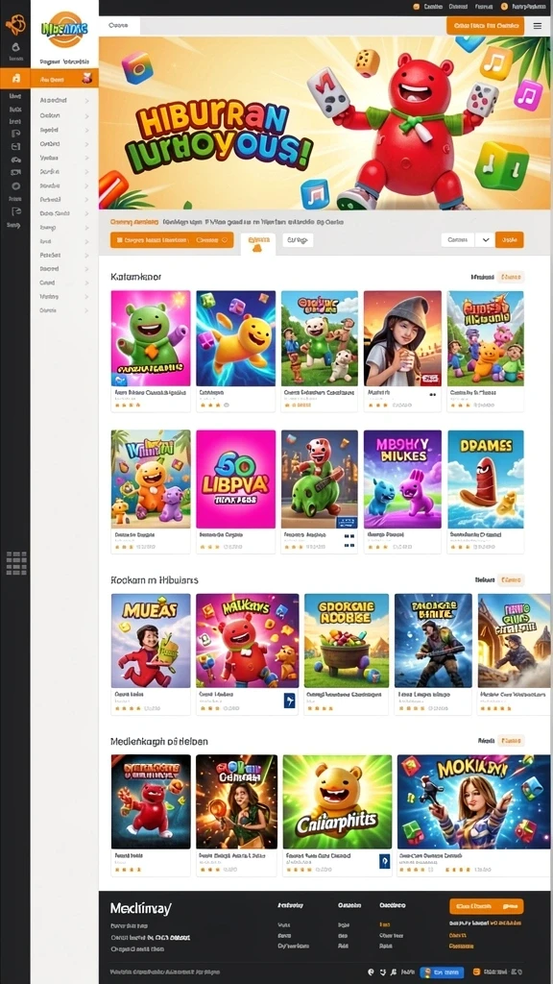553x984 pixels.
Task: Expand the Yvabas sidebar category chevron
Action: pyautogui.click(x=85, y=159)
